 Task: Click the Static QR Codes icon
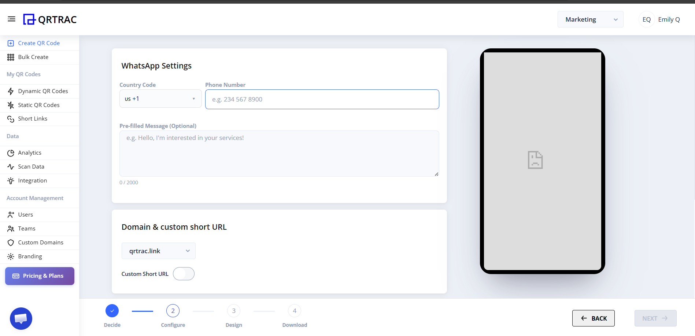pyautogui.click(x=11, y=105)
